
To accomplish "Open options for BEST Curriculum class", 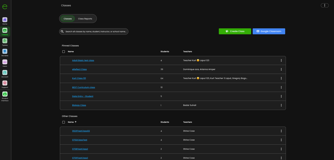I will click(x=281, y=87).
